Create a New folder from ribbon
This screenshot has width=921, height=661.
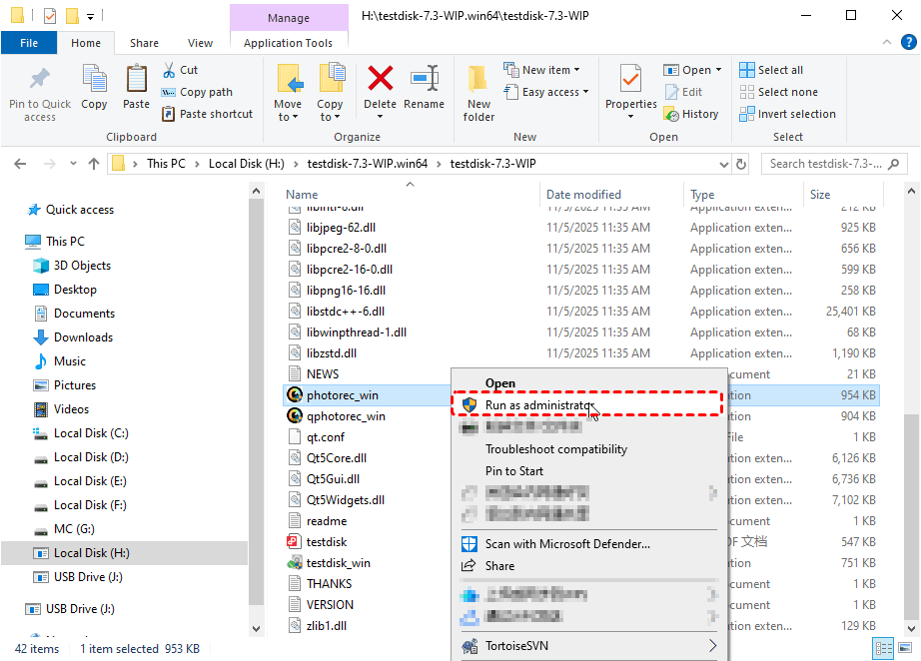tap(478, 92)
